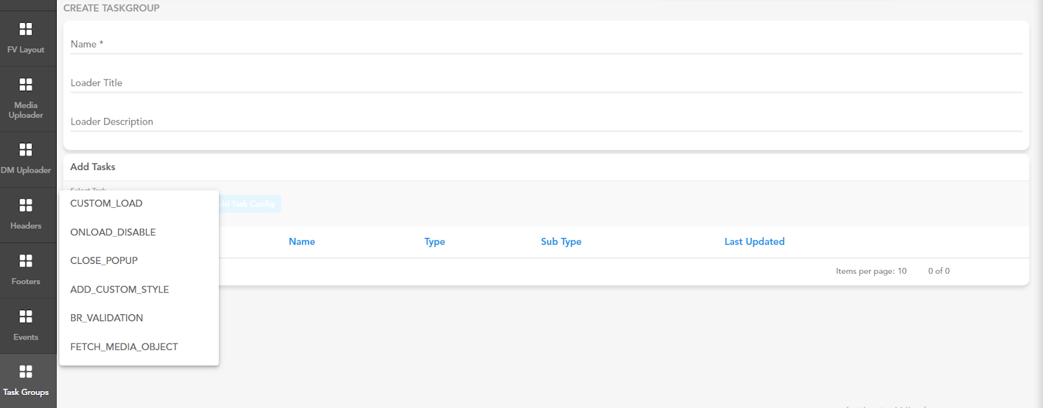Viewport: 1043px width, 408px height.
Task: Sort the table by Sub Type column
Action: [x=561, y=241]
